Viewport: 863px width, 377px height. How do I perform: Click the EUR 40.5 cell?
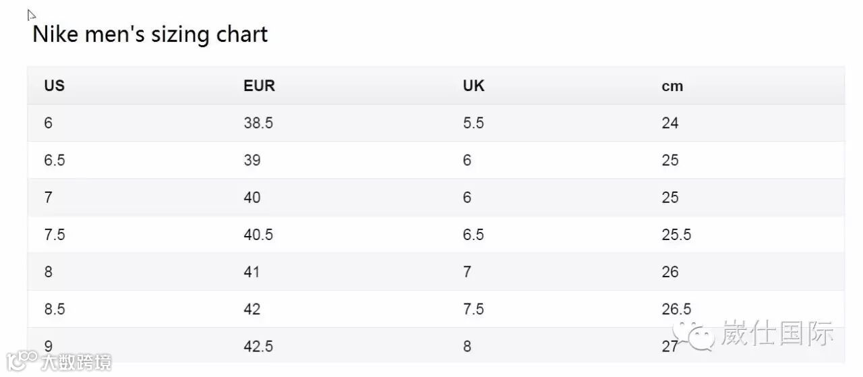pos(258,235)
